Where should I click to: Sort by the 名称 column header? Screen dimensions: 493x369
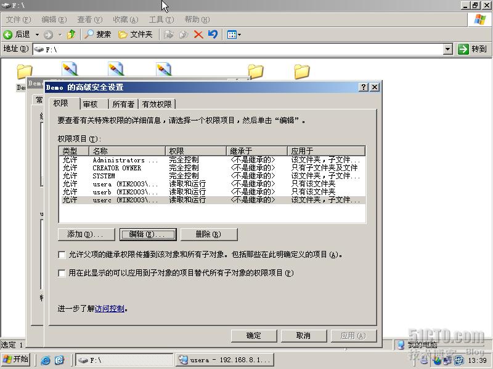[128, 151]
